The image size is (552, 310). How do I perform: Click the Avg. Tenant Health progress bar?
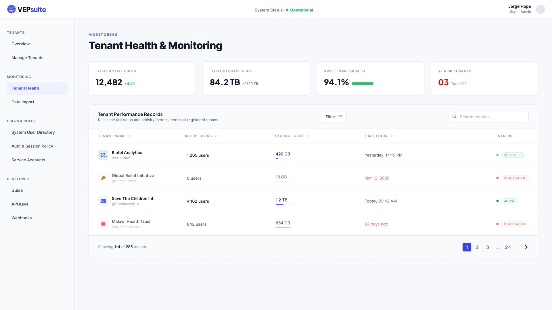point(362,84)
